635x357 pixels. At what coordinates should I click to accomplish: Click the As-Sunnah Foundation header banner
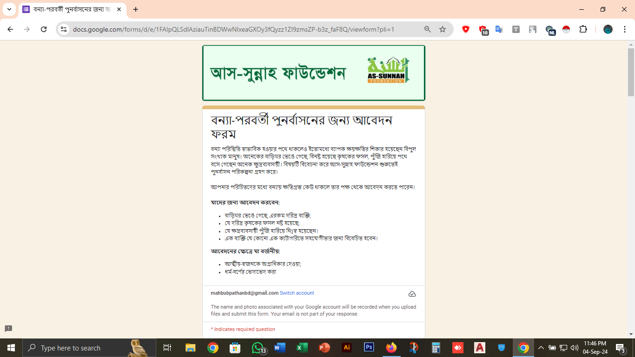tap(314, 73)
